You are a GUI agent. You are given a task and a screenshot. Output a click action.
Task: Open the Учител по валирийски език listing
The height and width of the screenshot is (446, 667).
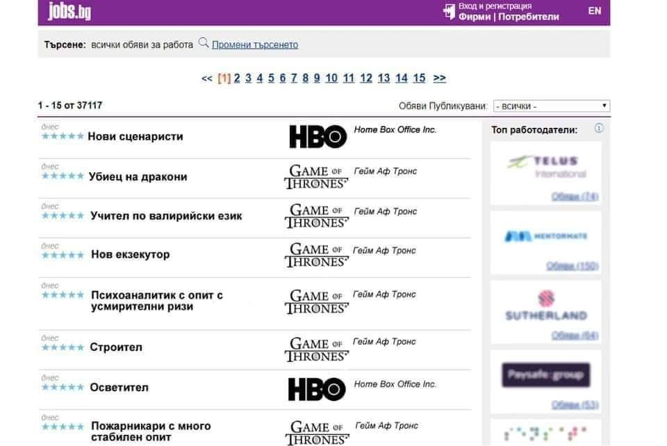coord(166,216)
